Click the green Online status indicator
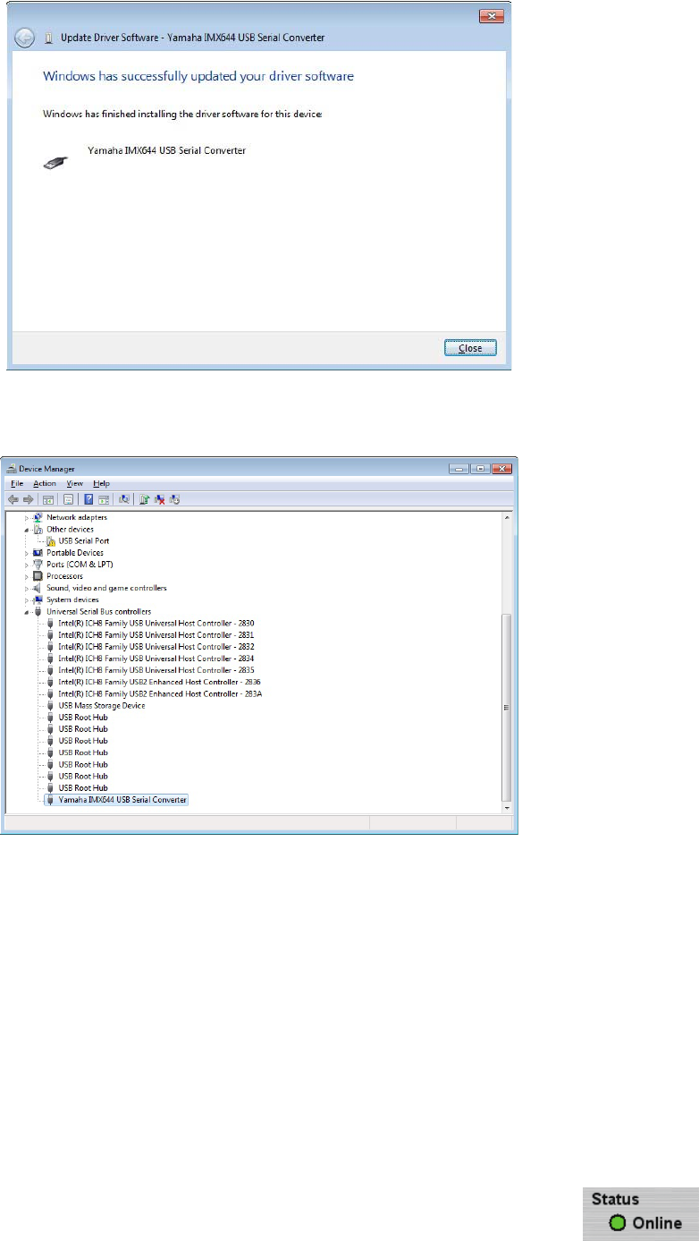Screen dimensions: 699x1241 (617, 1223)
